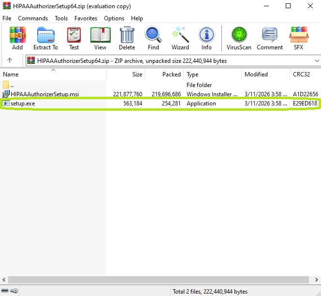This screenshot has width=321, height=296.
Task: Click the File folder type text
Action: click(199, 85)
